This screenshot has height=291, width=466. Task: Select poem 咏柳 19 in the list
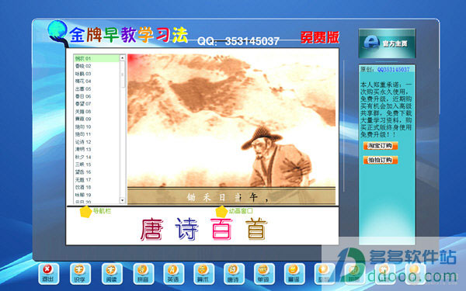[96, 195]
